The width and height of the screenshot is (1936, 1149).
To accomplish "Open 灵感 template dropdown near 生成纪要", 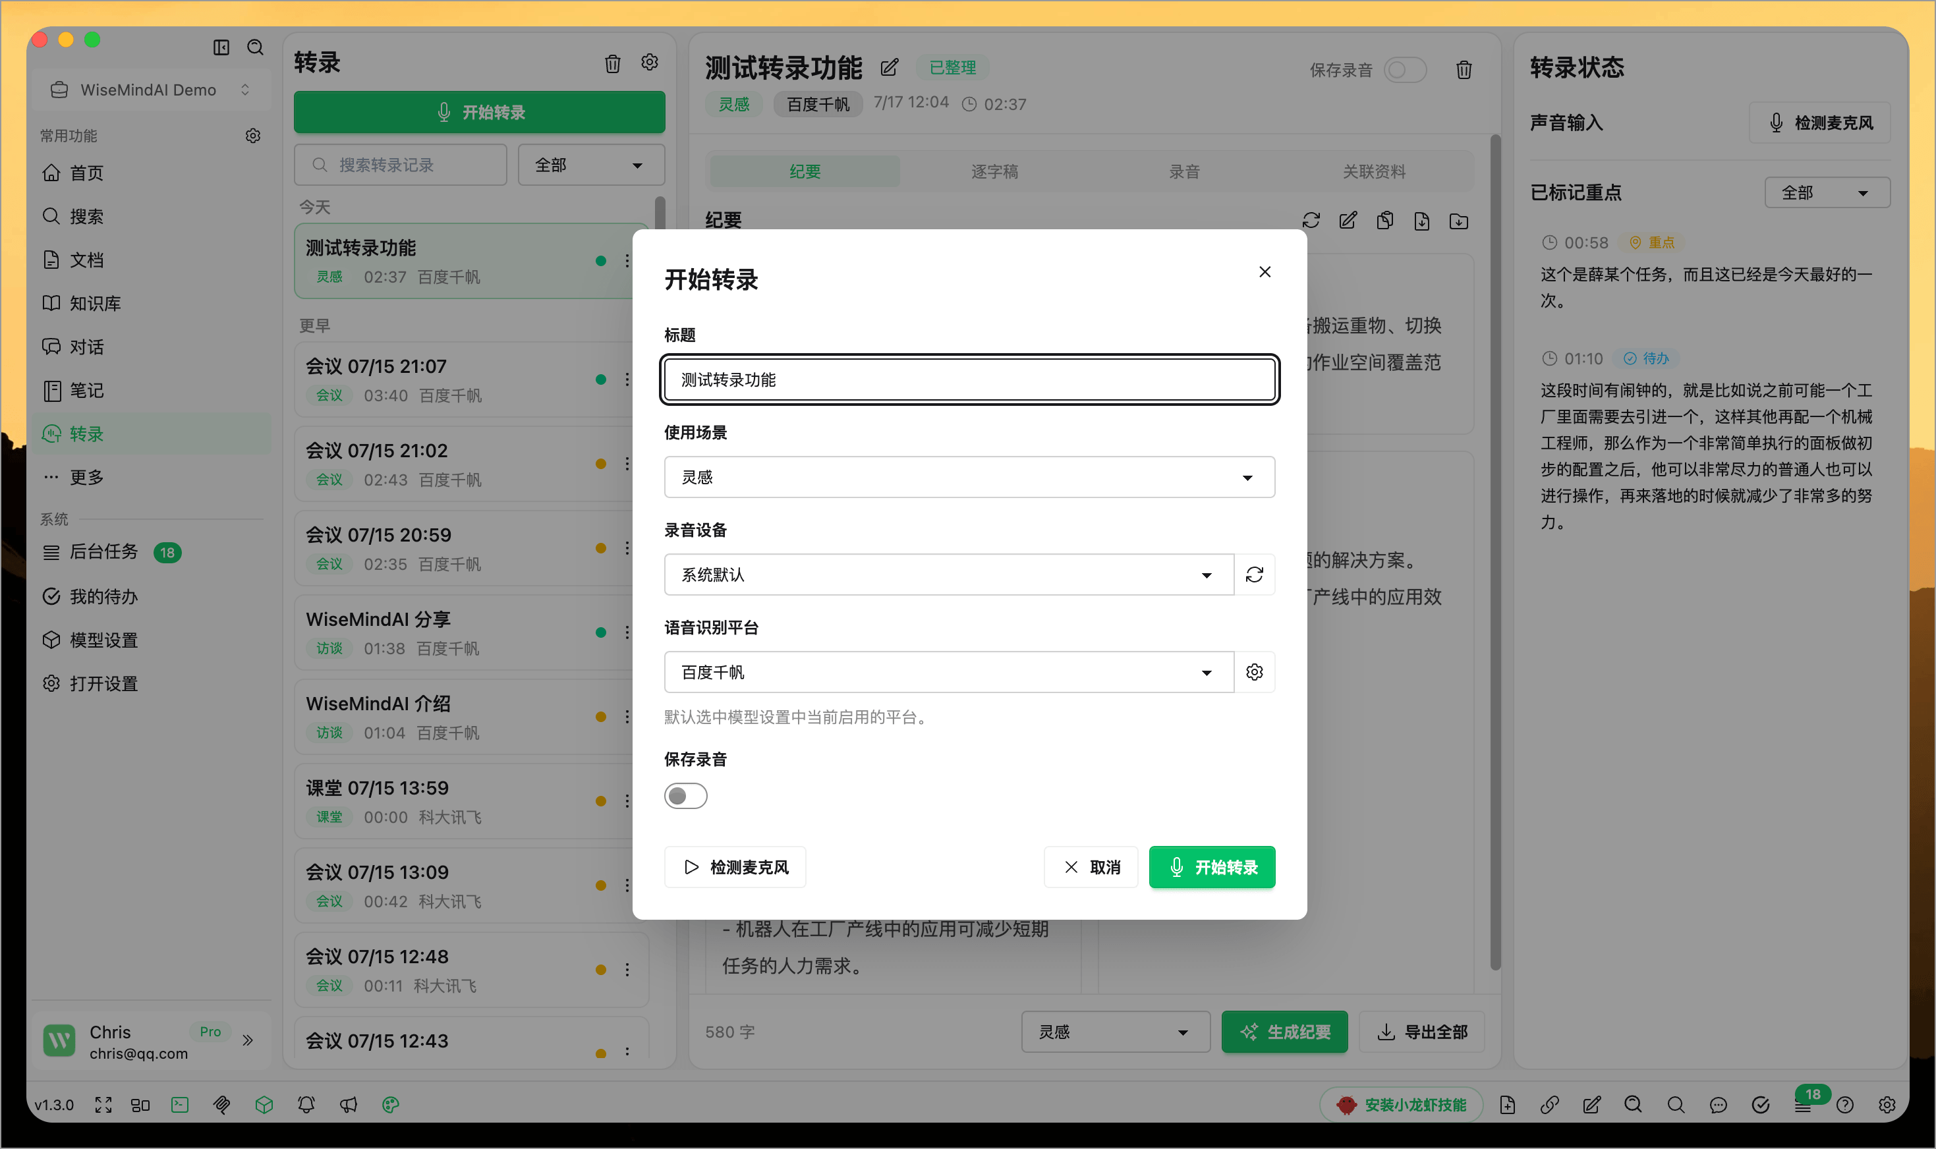I will (x=1115, y=1031).
